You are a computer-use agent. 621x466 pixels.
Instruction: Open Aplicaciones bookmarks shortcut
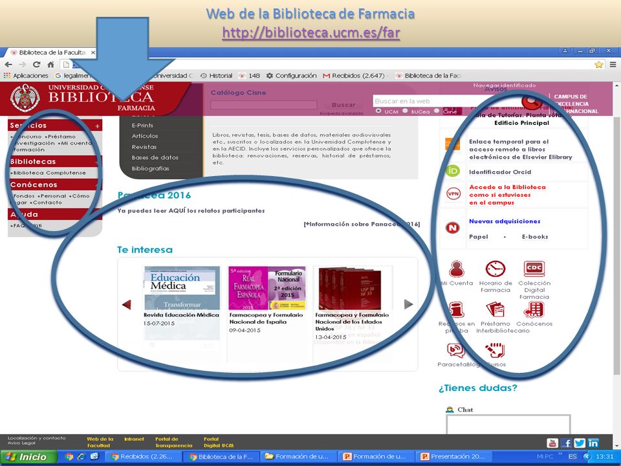(x=26, y=75)
